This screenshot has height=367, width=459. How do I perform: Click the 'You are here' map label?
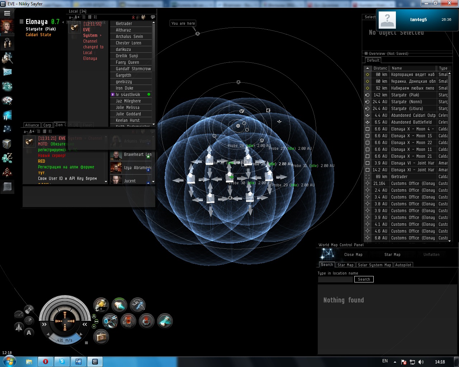coord(183,23)
